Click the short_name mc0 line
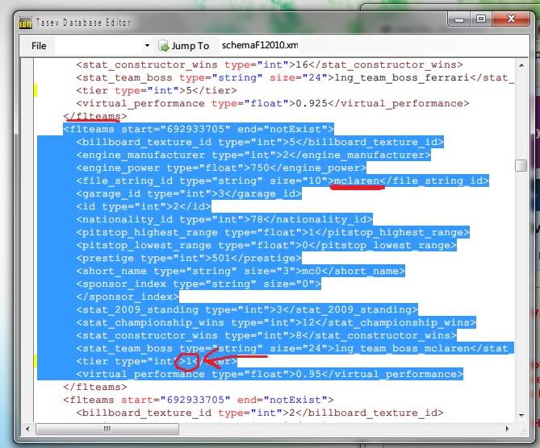 [241, 271]
